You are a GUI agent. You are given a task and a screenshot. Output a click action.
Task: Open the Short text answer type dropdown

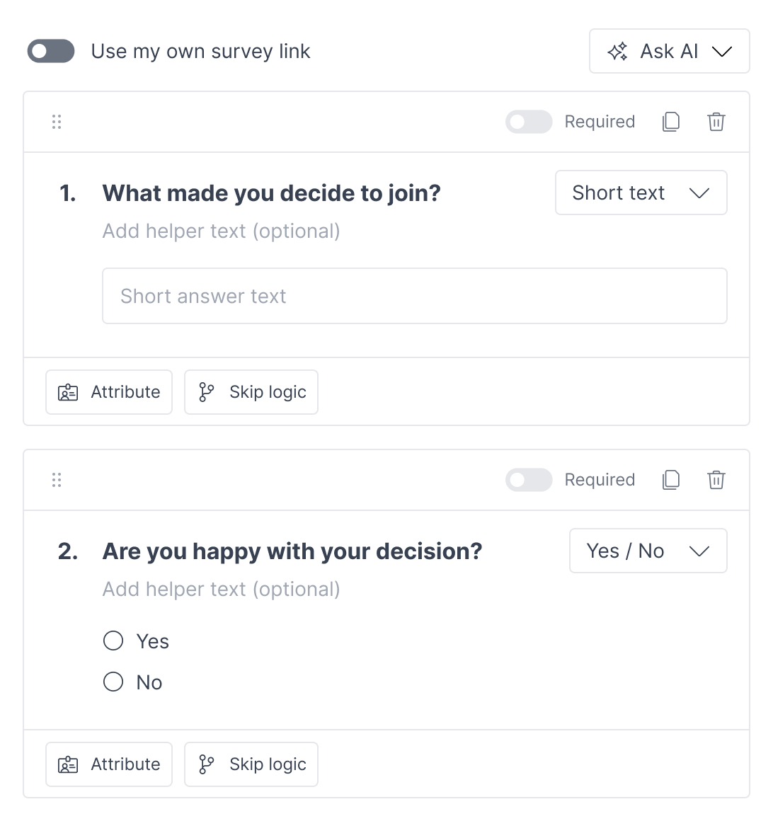pos(641,193)
